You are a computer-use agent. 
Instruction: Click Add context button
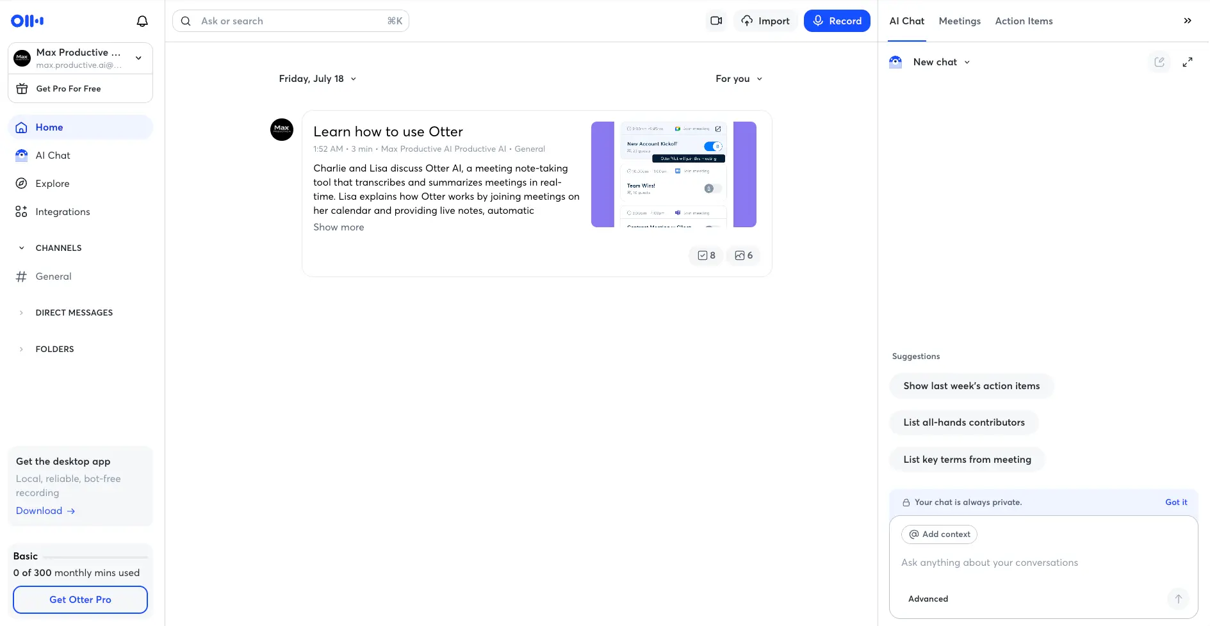click(939, 534)
